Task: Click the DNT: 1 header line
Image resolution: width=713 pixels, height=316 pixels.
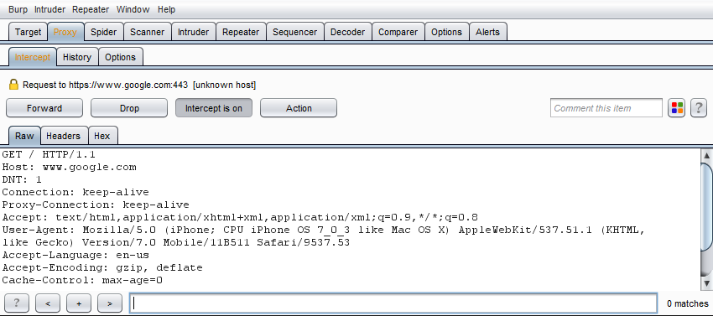Action: [x=22, y=179]
